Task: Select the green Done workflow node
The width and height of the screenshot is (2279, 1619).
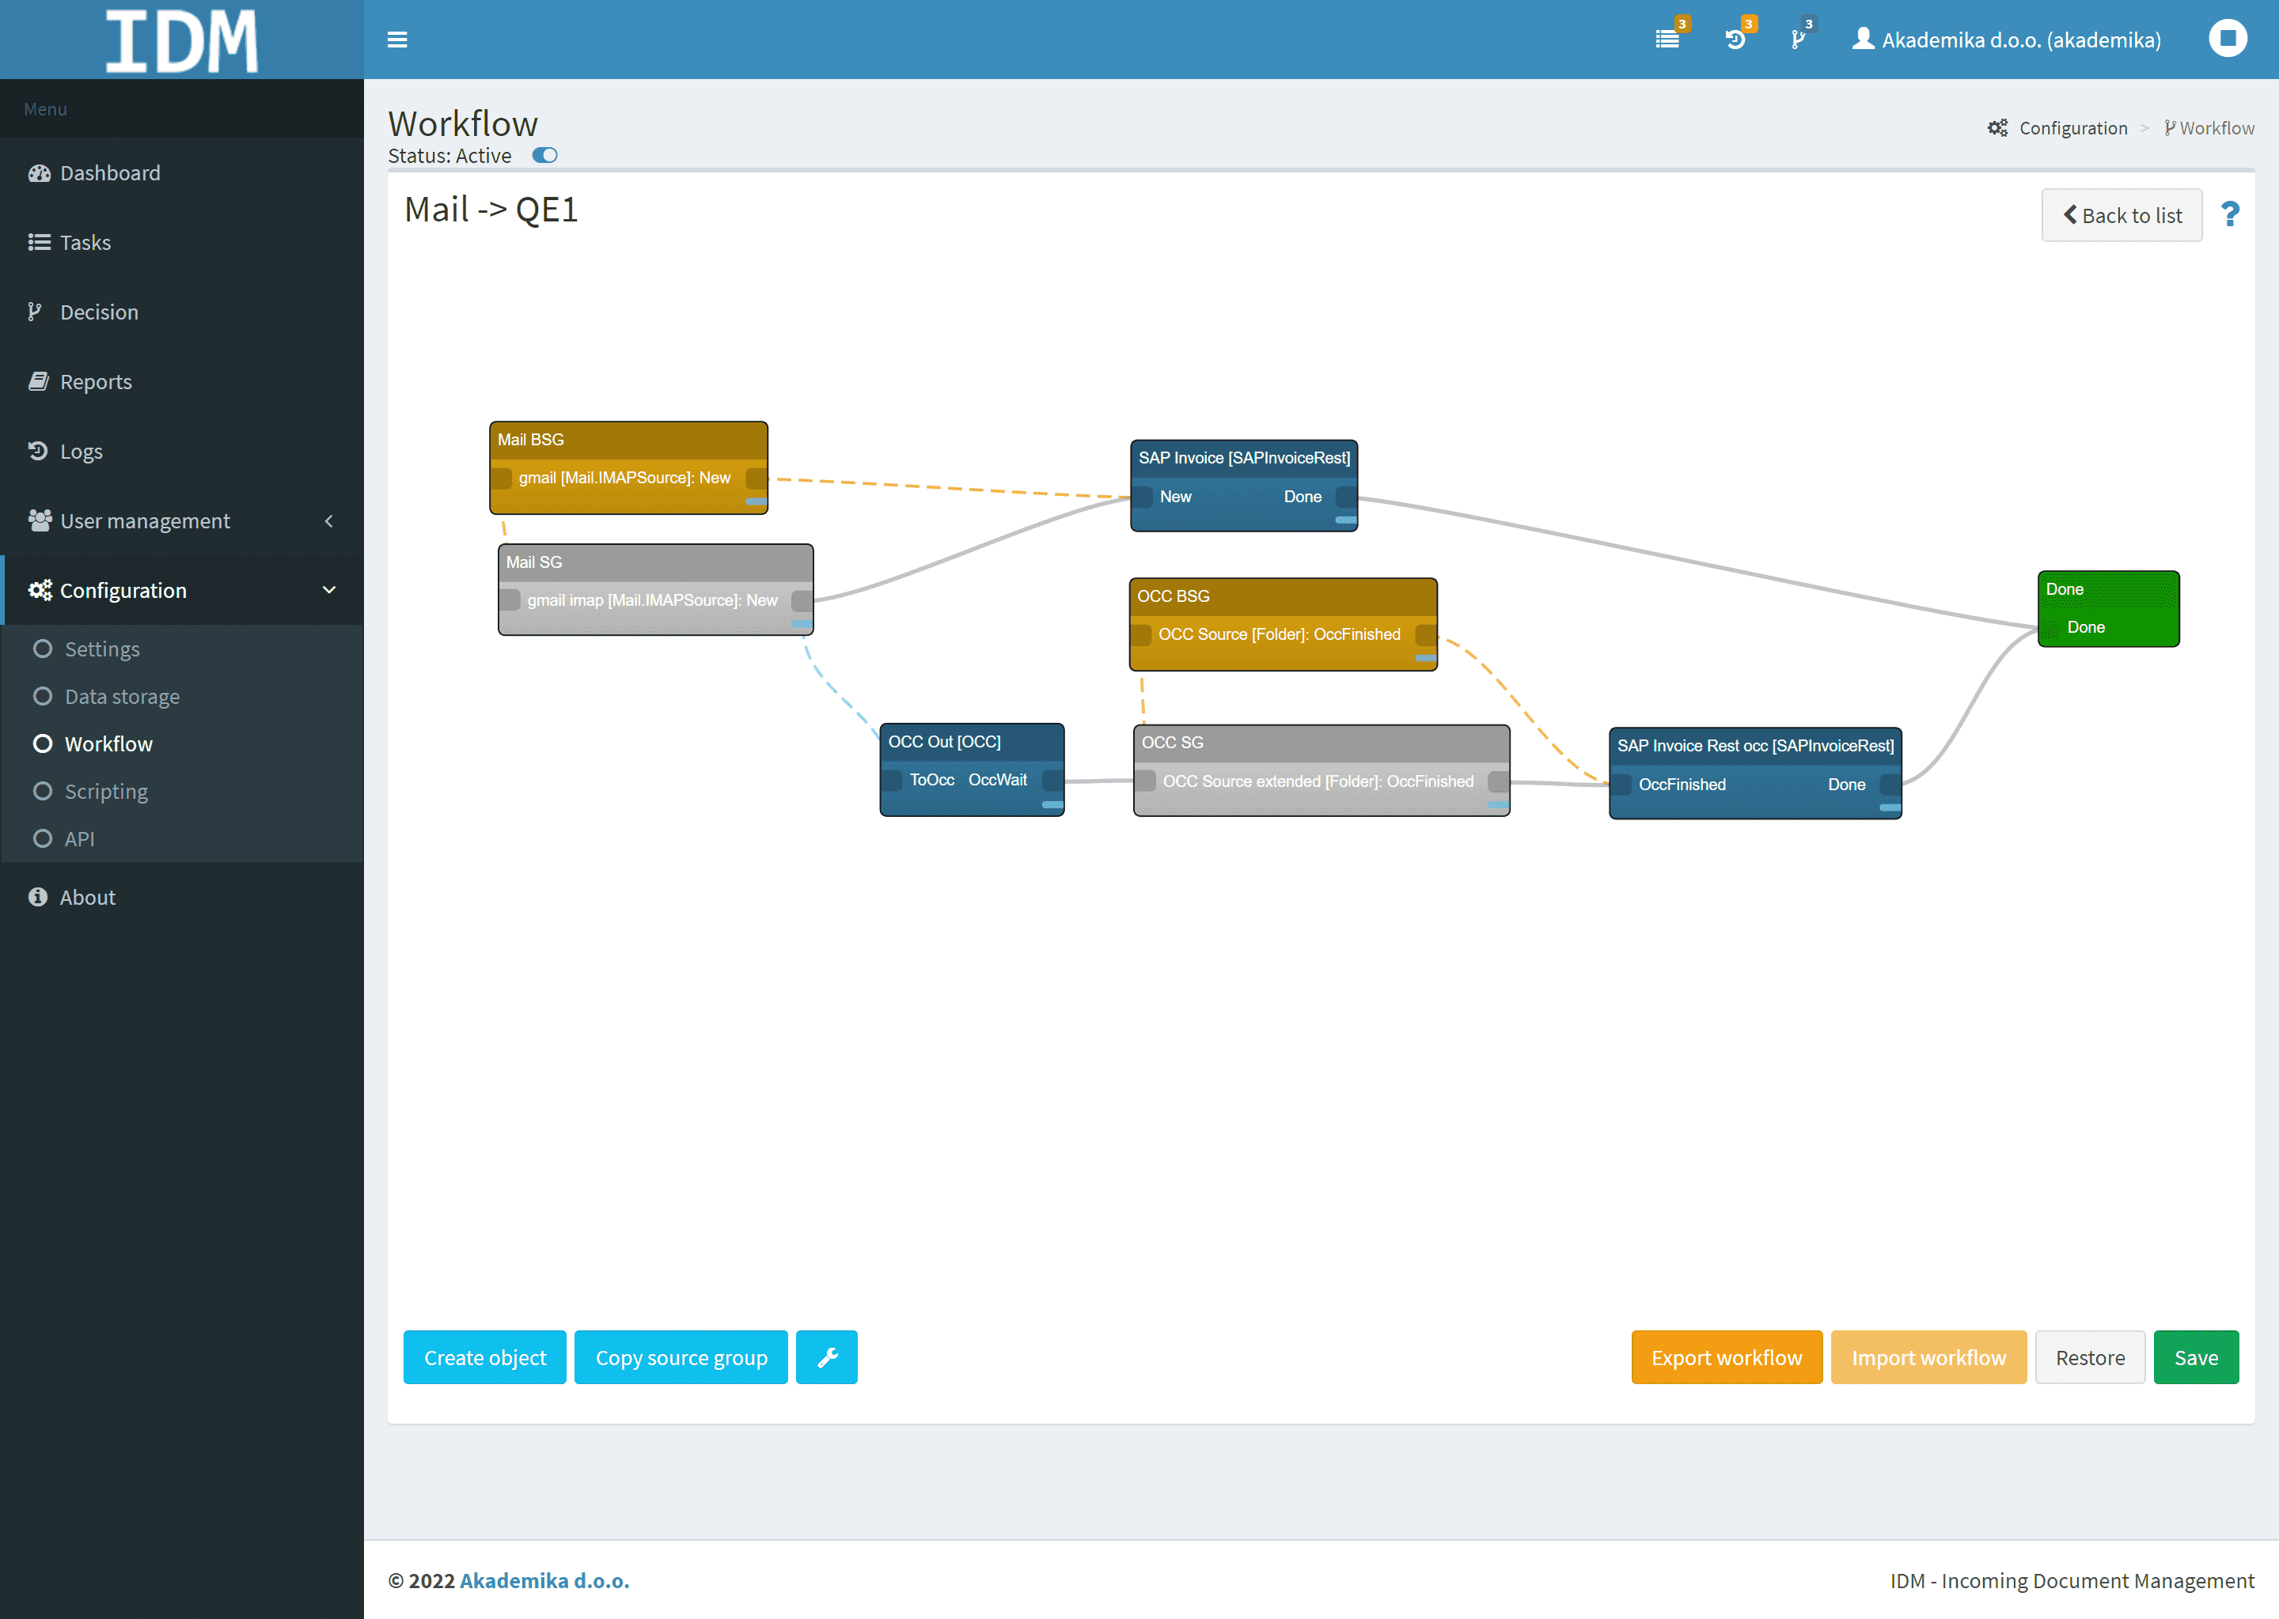Action: click(2107, 590)
